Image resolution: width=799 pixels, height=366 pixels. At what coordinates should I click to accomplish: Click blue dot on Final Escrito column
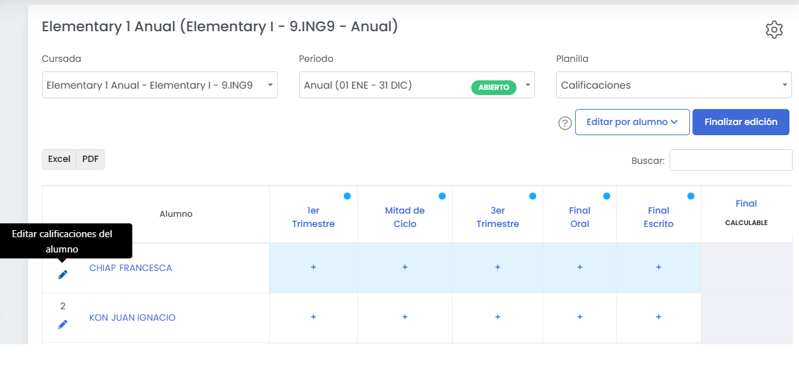[x=691, y=196]
